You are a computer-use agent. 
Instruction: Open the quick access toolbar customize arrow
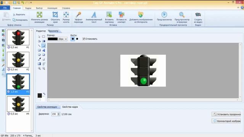click(31, 3)
